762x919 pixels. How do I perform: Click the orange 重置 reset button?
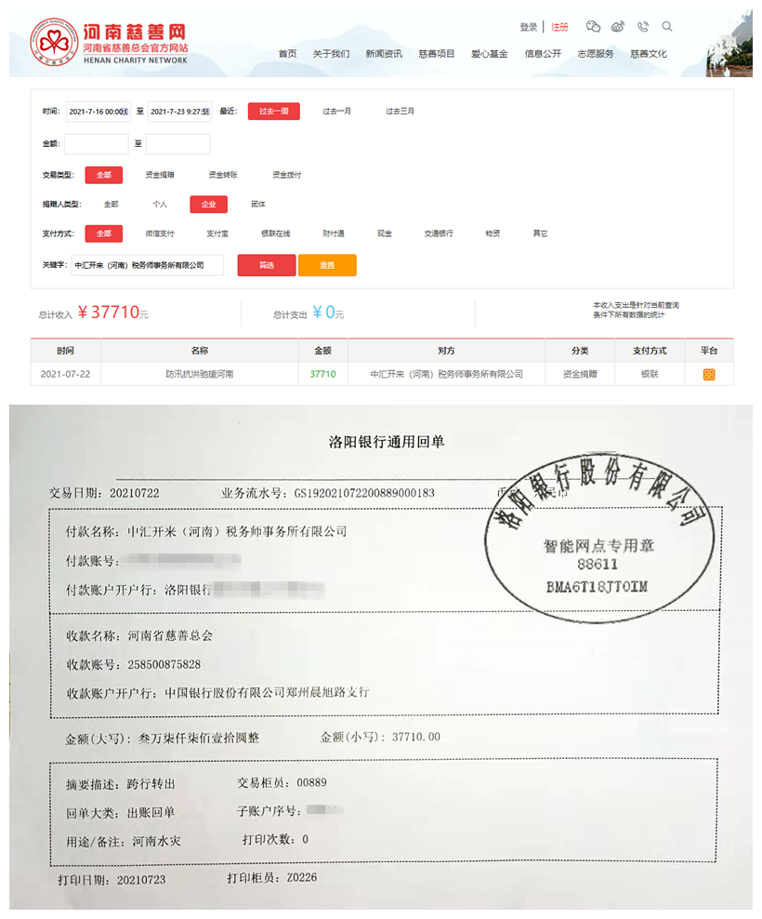327,265
